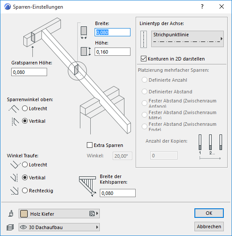The width and height of the screenshot is (232, 236).
Task: Click the eye visibility icon of 30 Dachaufbau layer
Action: click(23, 227)
